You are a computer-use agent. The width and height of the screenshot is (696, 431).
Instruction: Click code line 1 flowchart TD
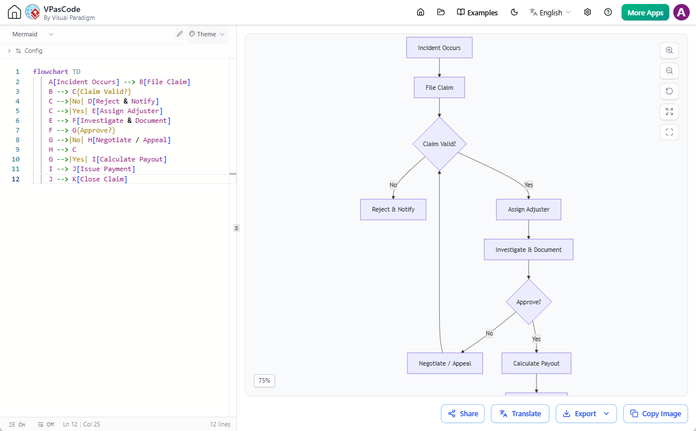pyautogui.click(x=57, y=72)
